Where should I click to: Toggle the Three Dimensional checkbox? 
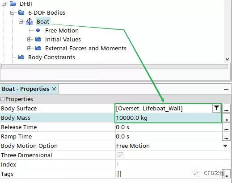point(120,155)
